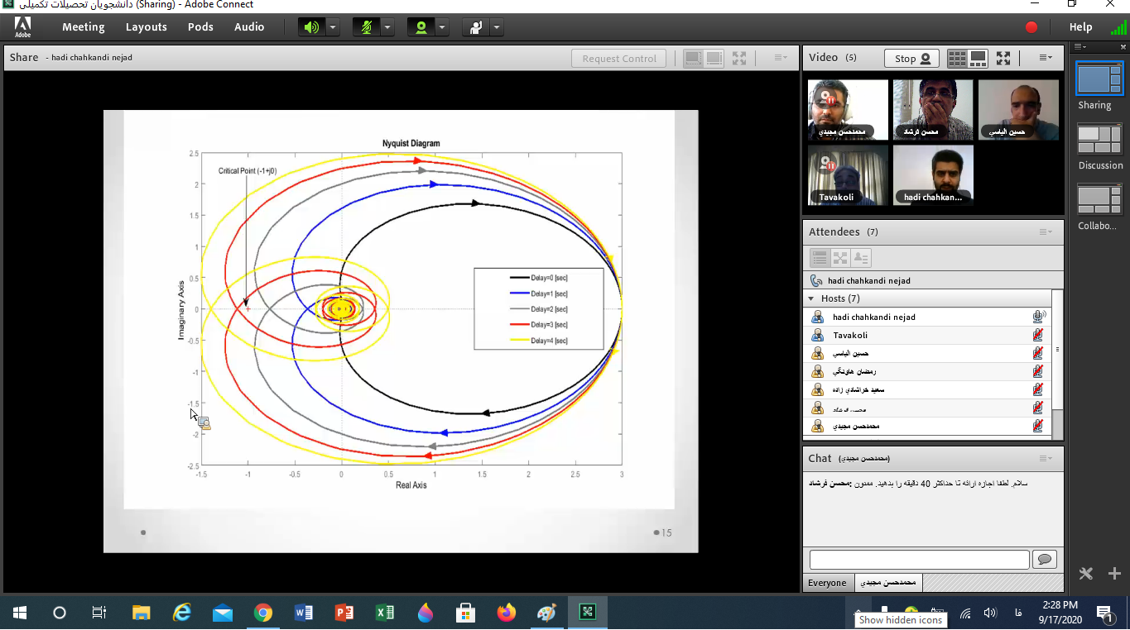Switch video pod to filmstrip view

click(979, 58)
